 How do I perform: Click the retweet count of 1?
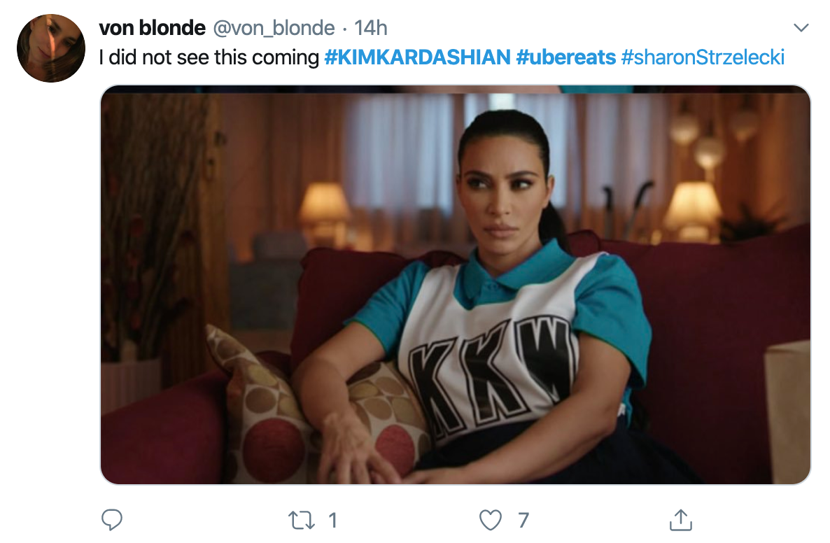(332, 520)
